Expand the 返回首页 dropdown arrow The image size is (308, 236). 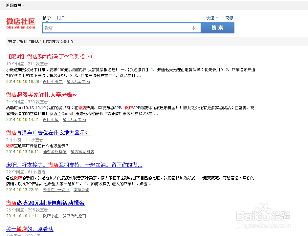click(x=24, y=5)
